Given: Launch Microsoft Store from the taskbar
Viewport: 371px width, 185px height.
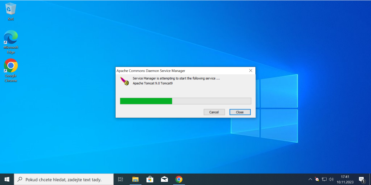Looking at the screenshot, I should [x=150, y=179].
